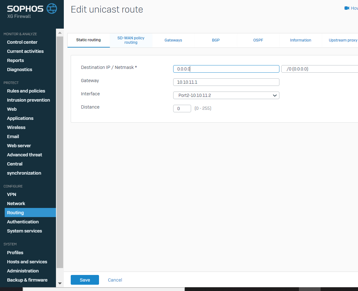Viewport: 358px width, 291px height.
Task: Open Diagnostics in sidebar
Action: tap(19, 70)
